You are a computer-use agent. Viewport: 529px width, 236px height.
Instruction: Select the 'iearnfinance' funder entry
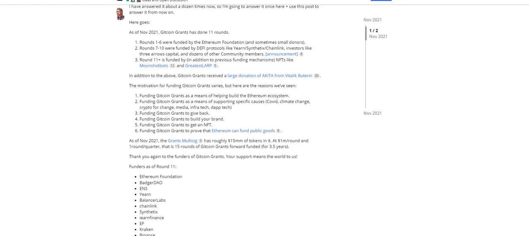tap(152, 218)
